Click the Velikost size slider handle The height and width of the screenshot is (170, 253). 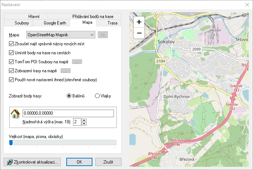click(x=11, y=143)
